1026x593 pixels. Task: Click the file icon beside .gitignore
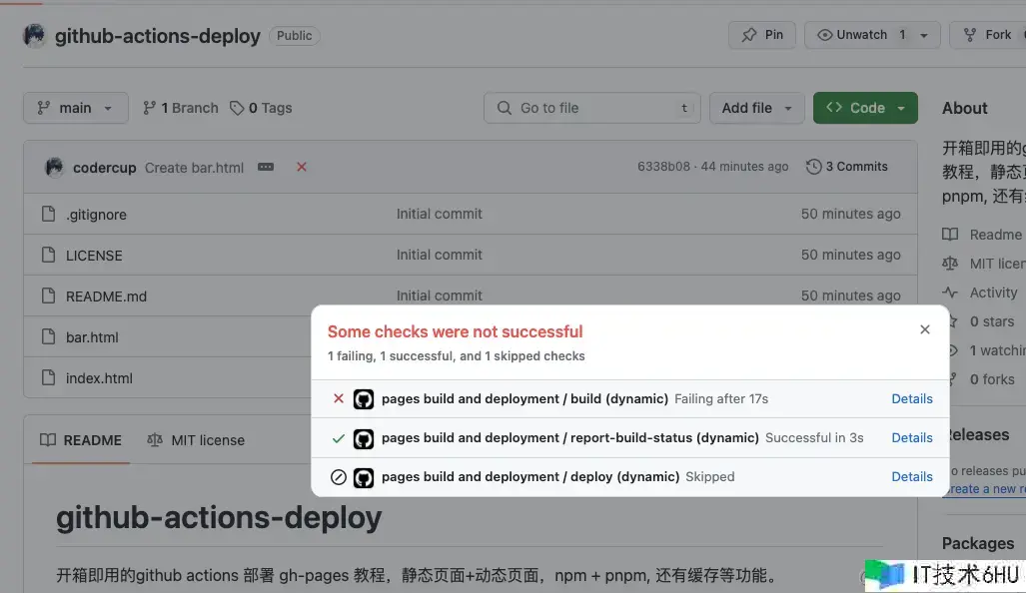click(47, 214)
